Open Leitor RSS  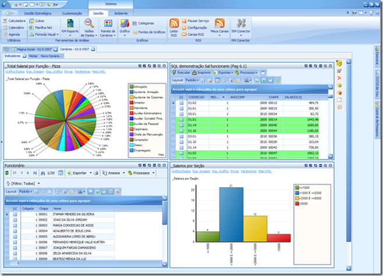(174, 27)
